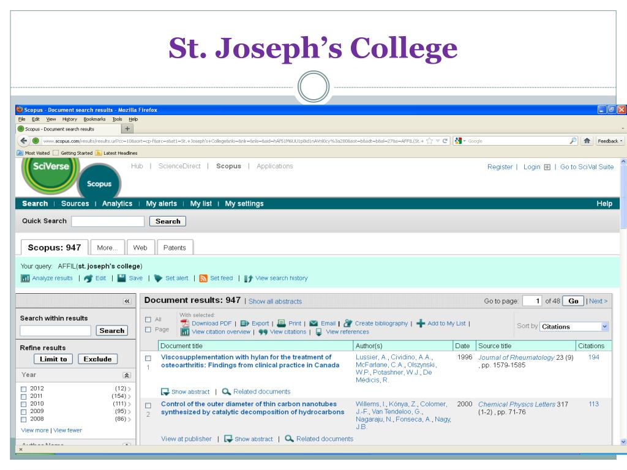Select checkbox for result 2 carbon nanotubes
627x470 pixels.
(x=148, y=405)
